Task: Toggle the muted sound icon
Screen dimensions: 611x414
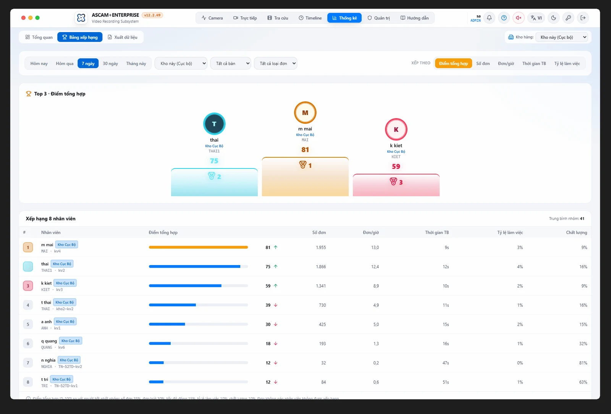Action: [519, 18]
